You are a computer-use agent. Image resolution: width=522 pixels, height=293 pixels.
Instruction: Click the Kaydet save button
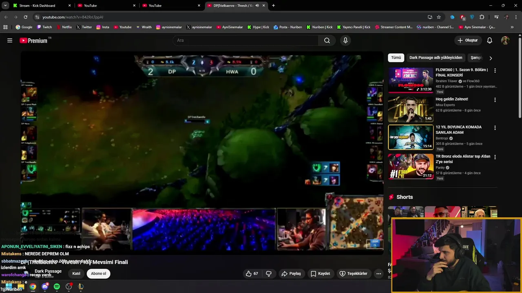[x=320, y=273]
